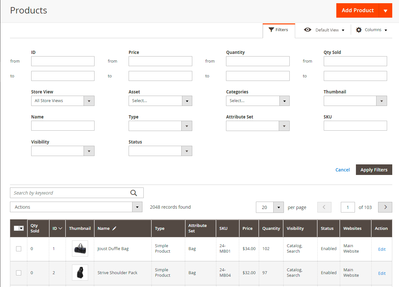This screenshot has height=287, width=399.
Task: Open the Store View dropdown
Action: coord(63,101)
